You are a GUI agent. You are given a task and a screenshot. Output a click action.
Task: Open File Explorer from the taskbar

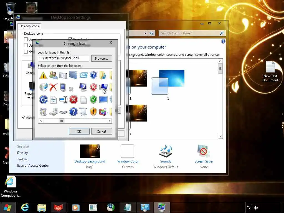42,208
